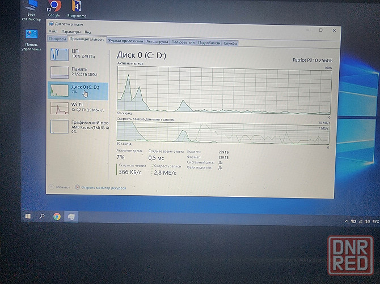This screenshot has width=380, height=284.
Task: Collapse the view with Меньше button
Action: 60,186
